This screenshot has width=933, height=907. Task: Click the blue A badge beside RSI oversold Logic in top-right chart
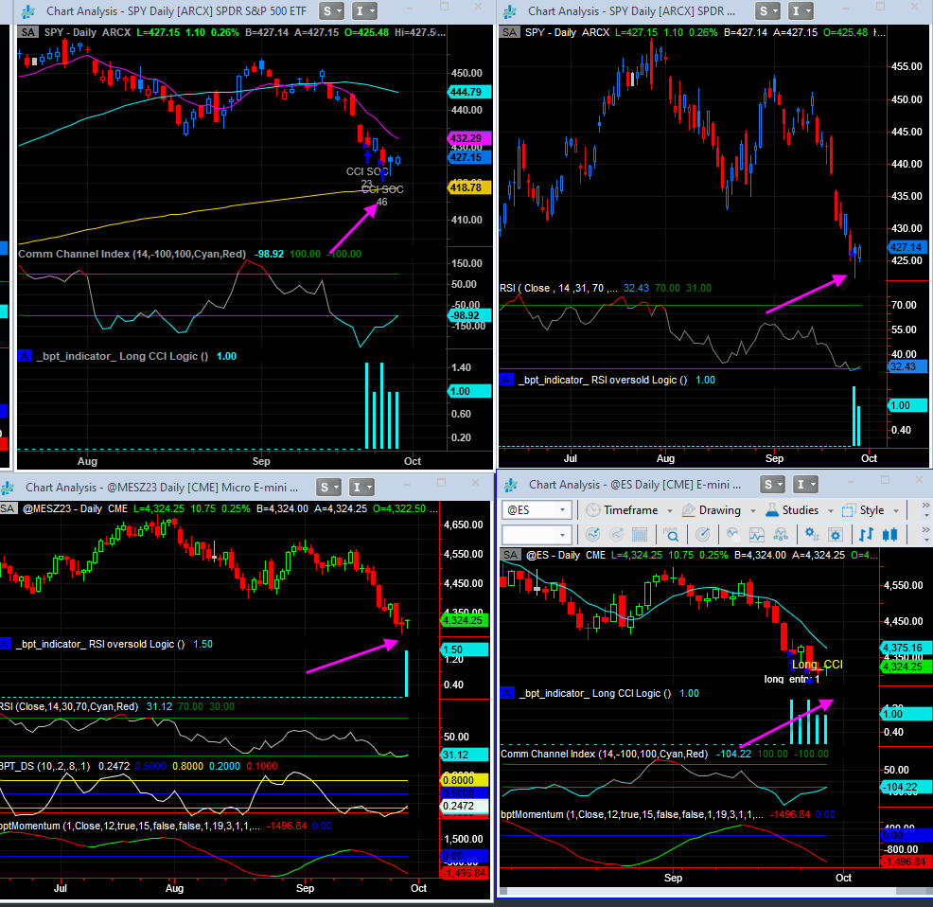coord(506,380)
